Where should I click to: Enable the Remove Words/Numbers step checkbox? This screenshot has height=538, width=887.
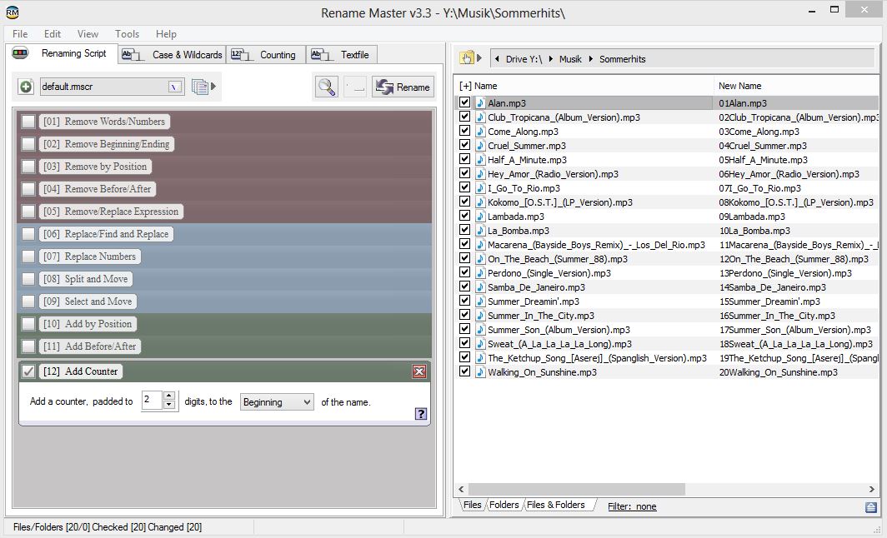point(28,122)
